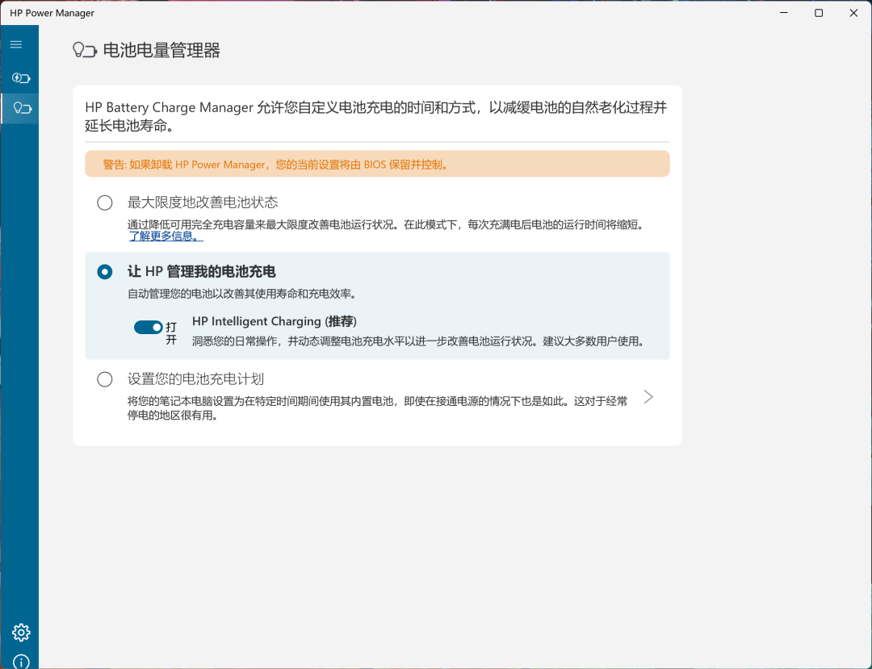Expand the battery charging schedule chevron

648,397
